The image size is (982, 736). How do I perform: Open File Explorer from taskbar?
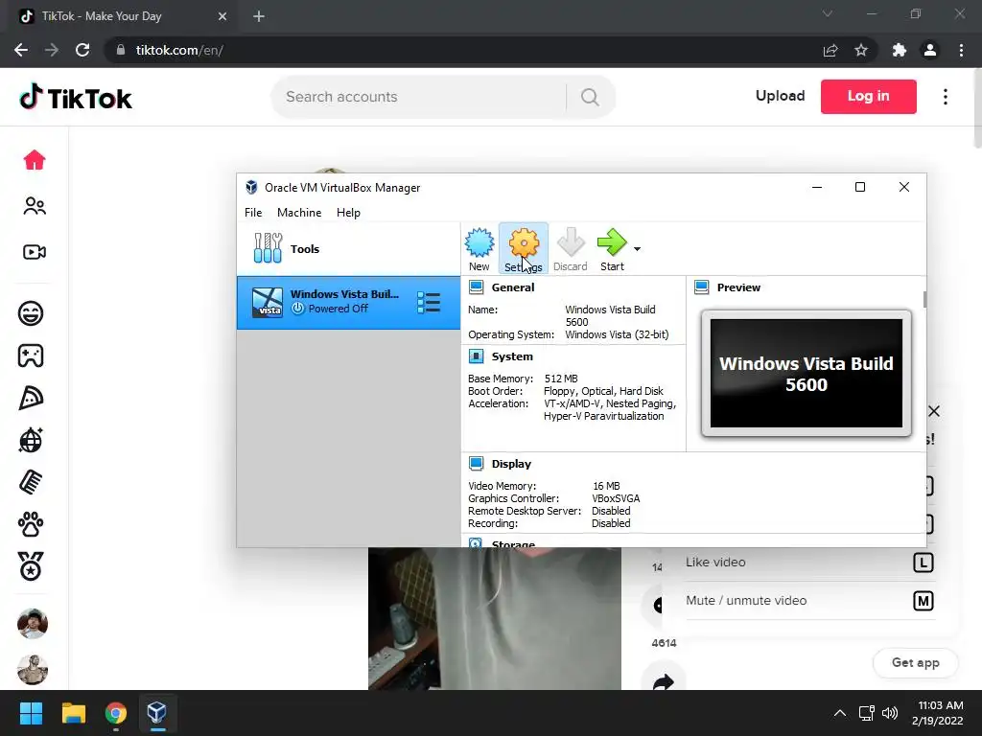point(73,713)
